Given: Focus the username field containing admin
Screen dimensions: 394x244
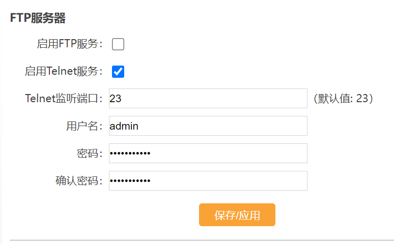Looking at the screenshot, I should [208, 126].
